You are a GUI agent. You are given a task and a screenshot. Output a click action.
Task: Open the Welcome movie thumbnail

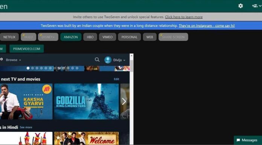(86, 138)
